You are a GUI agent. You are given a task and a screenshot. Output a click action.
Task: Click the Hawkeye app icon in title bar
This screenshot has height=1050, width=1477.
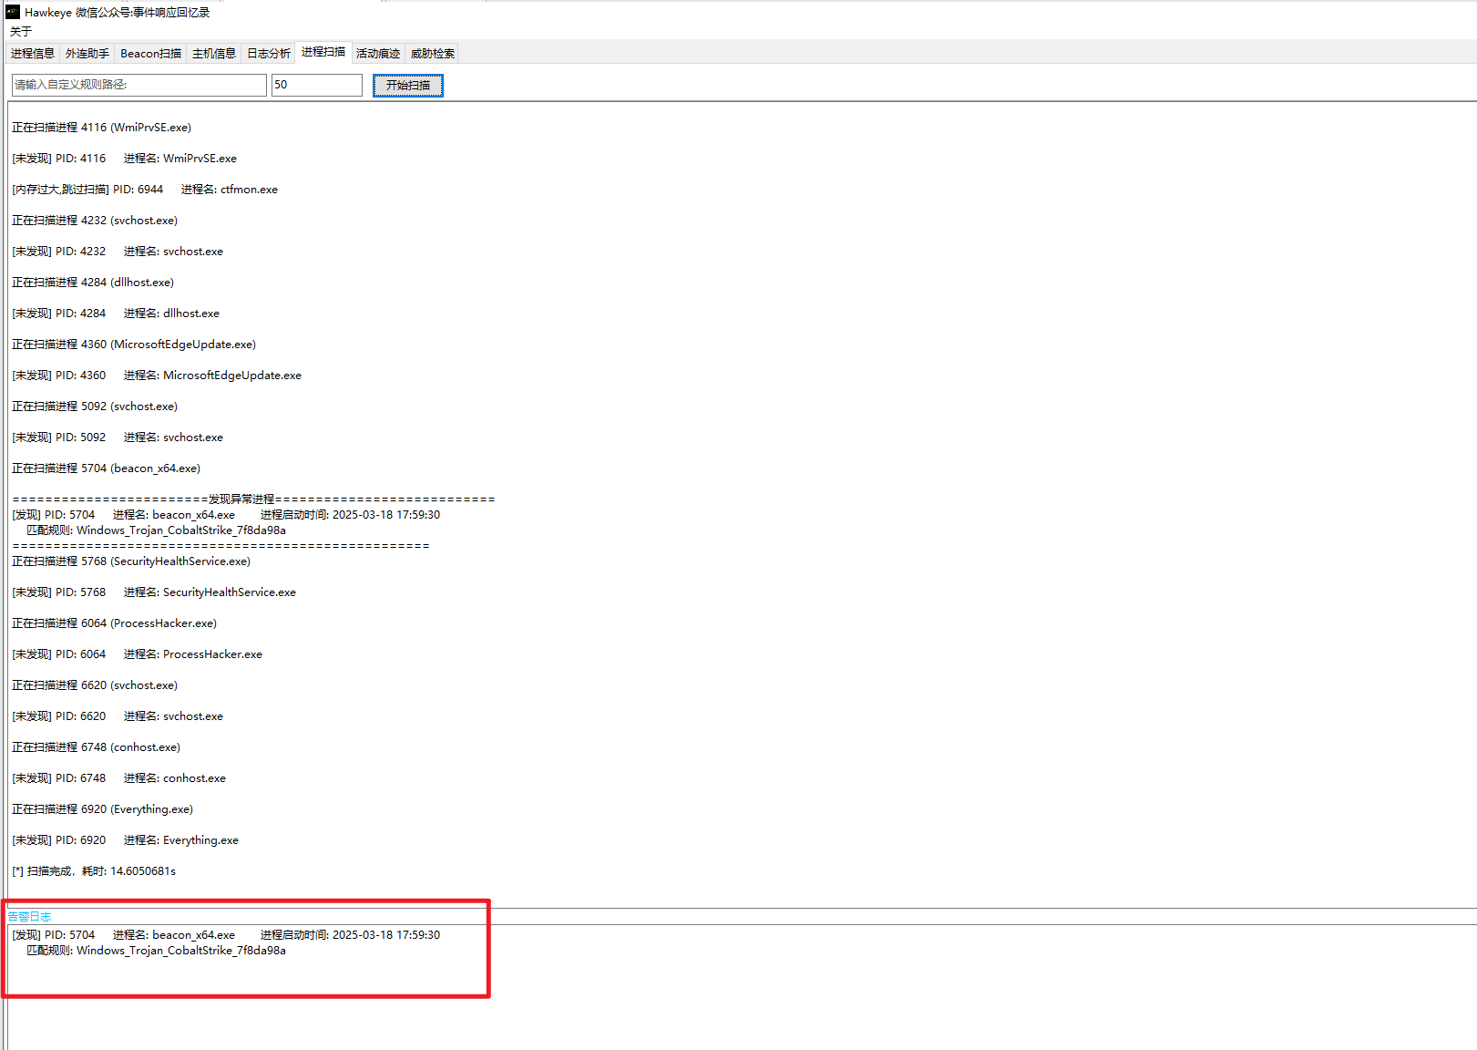pyautogui.click(x=13, y=12)
